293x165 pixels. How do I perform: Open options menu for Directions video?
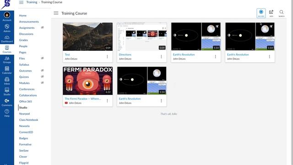161,56
